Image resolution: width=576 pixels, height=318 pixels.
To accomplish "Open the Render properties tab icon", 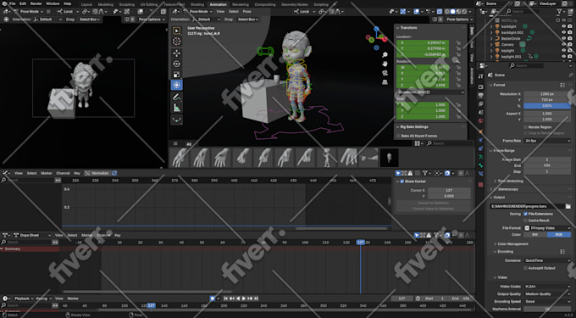I will (480, 86).
